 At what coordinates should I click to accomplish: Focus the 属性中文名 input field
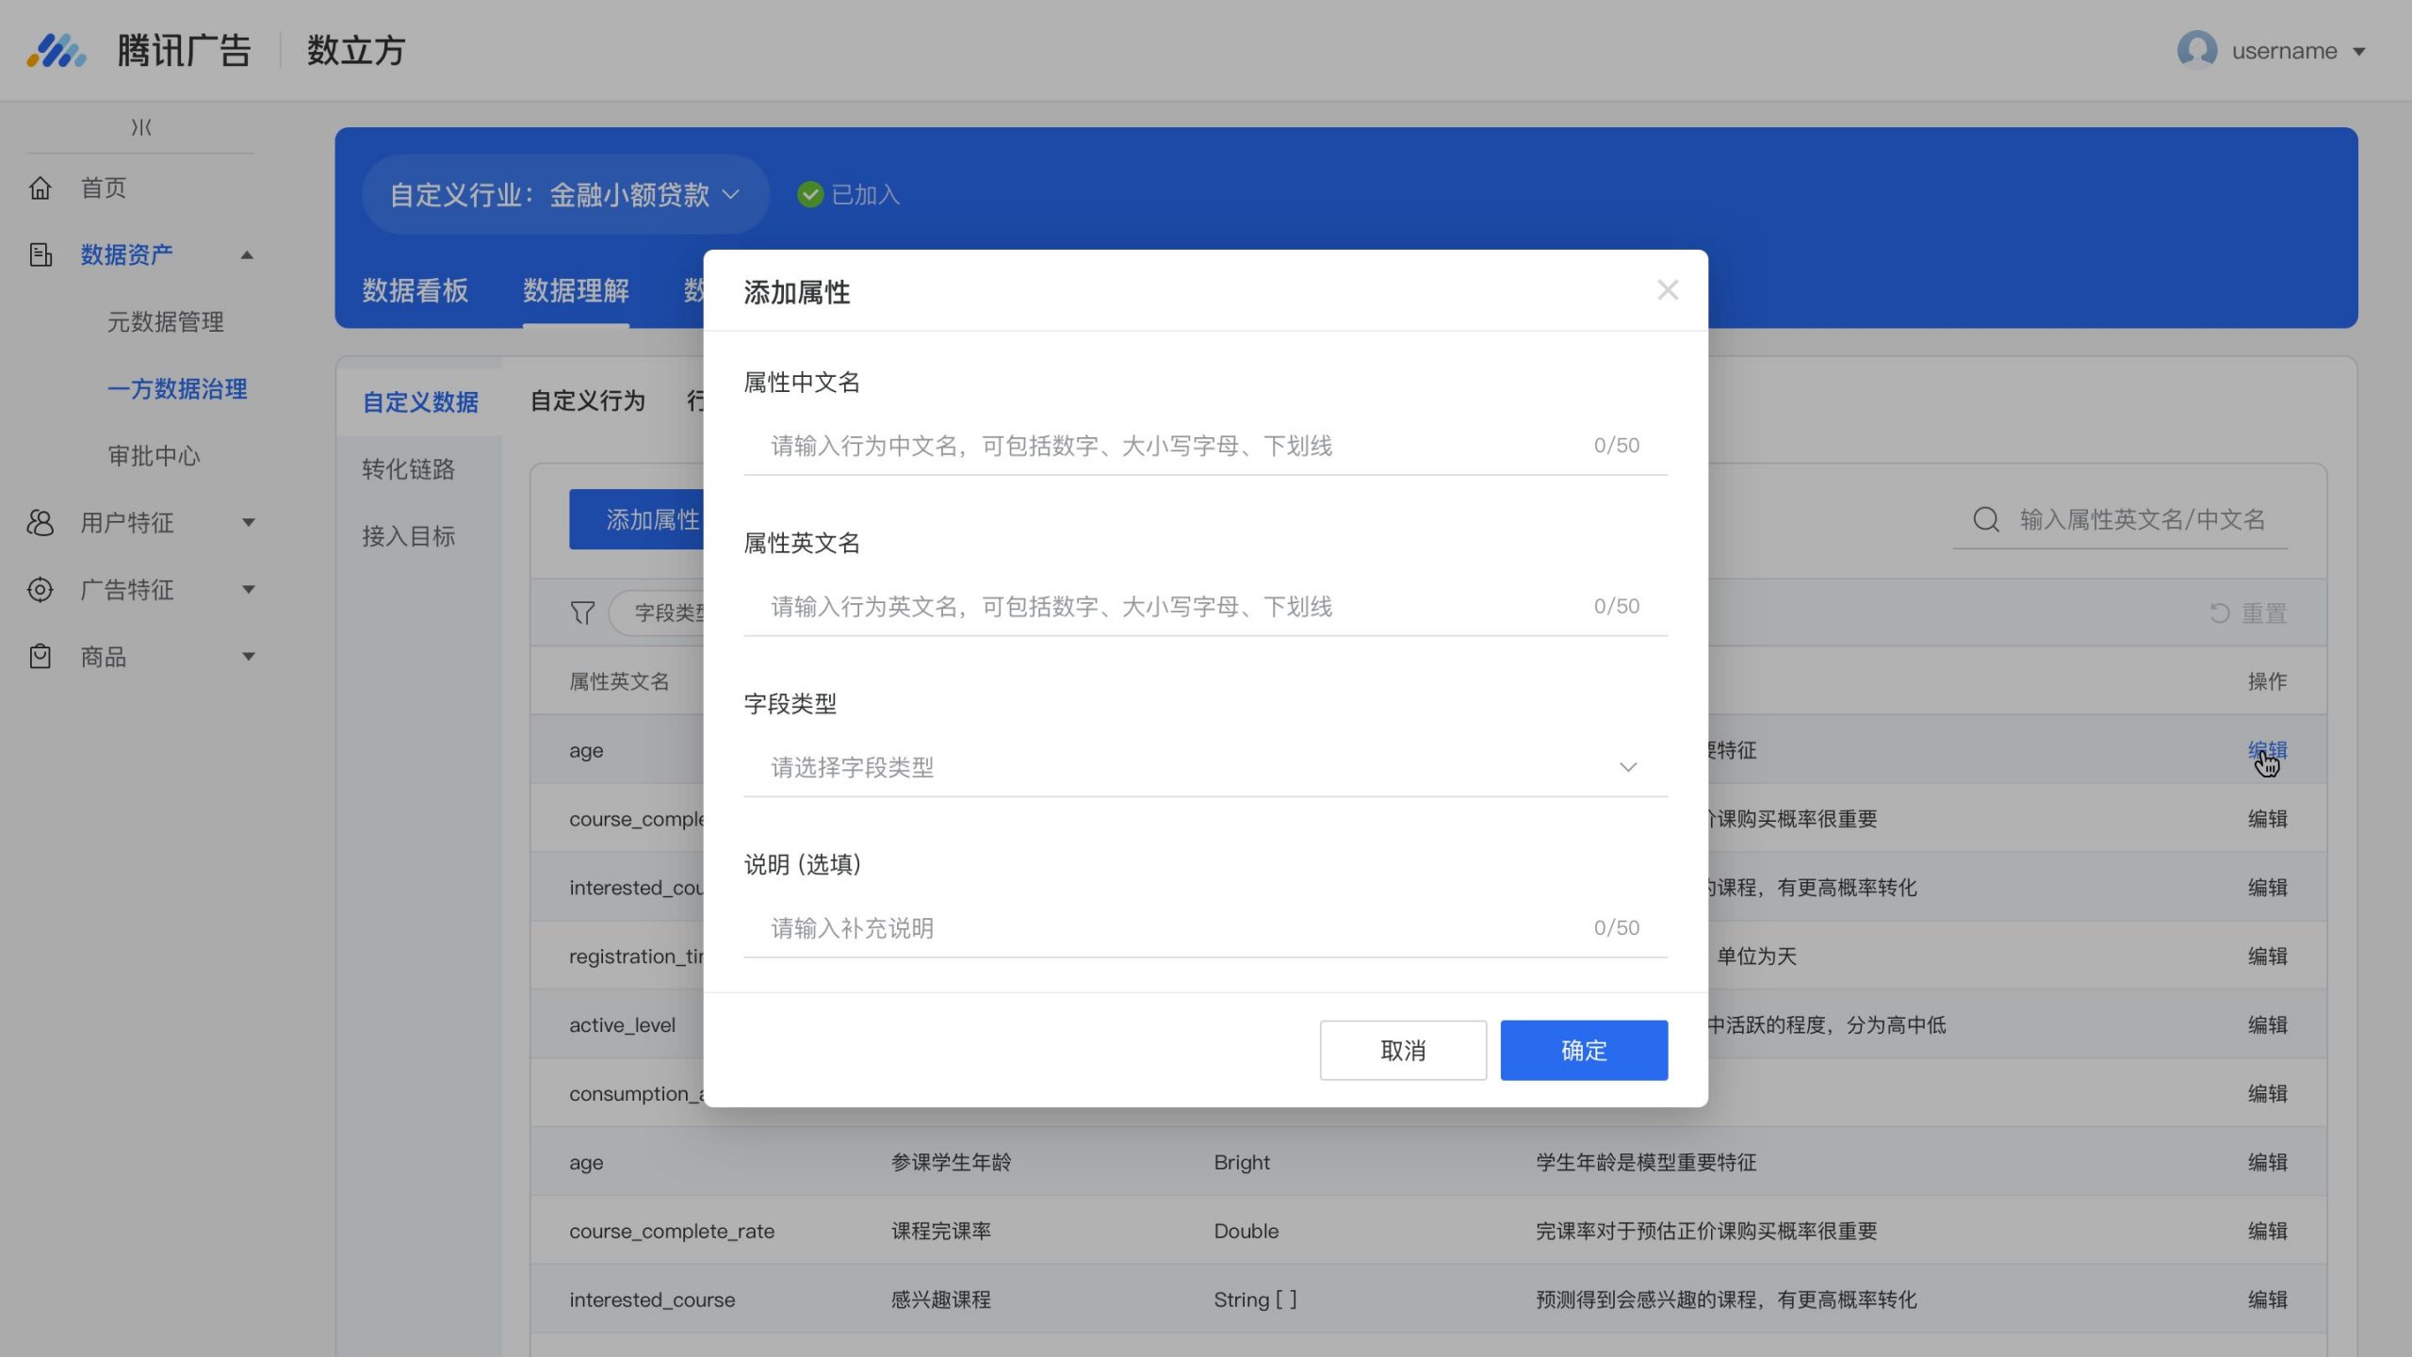(x=1205, y=446)
